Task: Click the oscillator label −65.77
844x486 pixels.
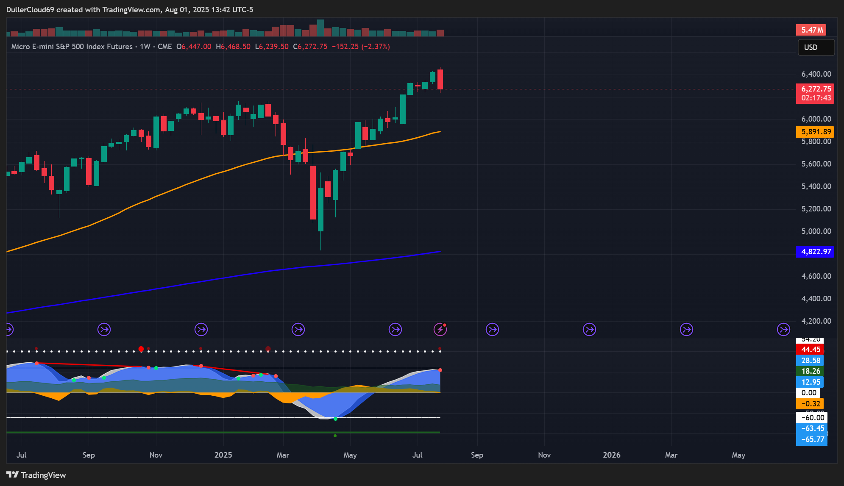Action: (812, 439)
